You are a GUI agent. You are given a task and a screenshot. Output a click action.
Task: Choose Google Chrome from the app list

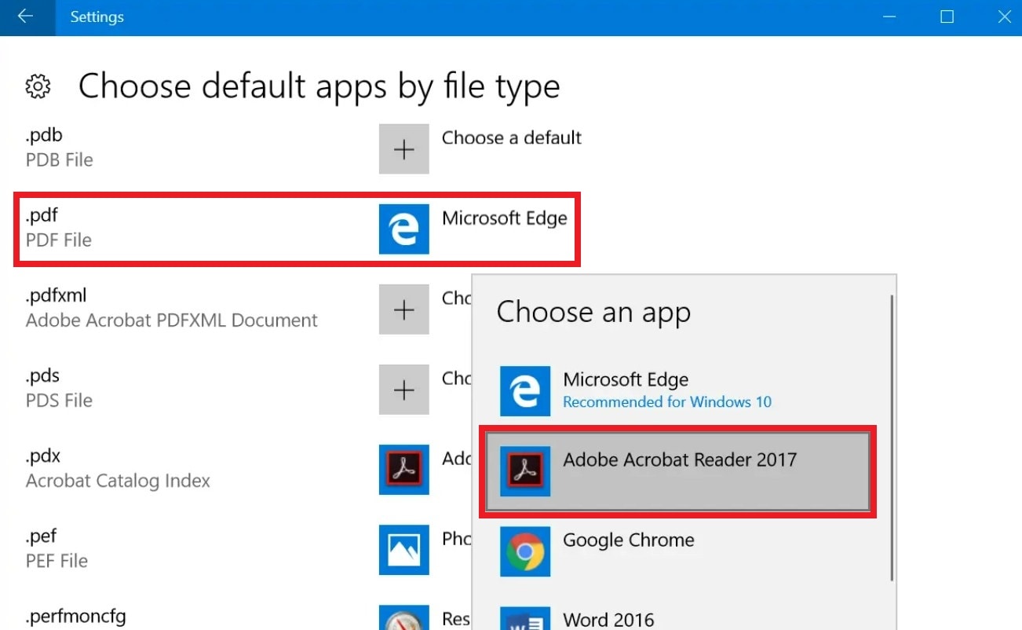[628, 540]
